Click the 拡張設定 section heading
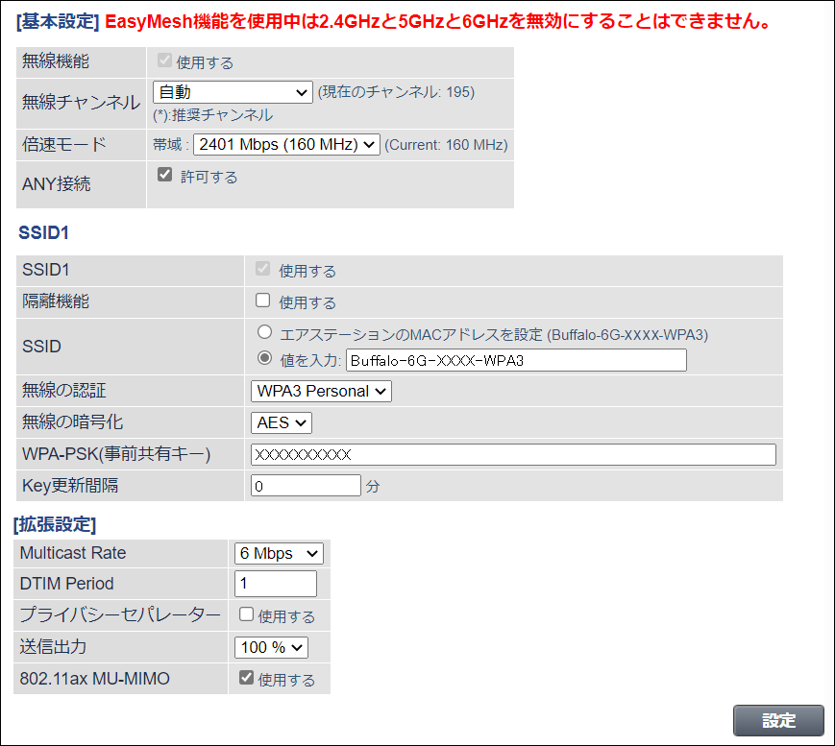This screenshot has height=746, width=835. coord(55,524)
